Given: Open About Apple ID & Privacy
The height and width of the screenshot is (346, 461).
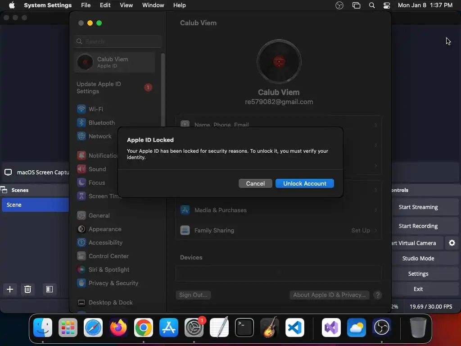Looking at the screenshot, I should point(329,295).
